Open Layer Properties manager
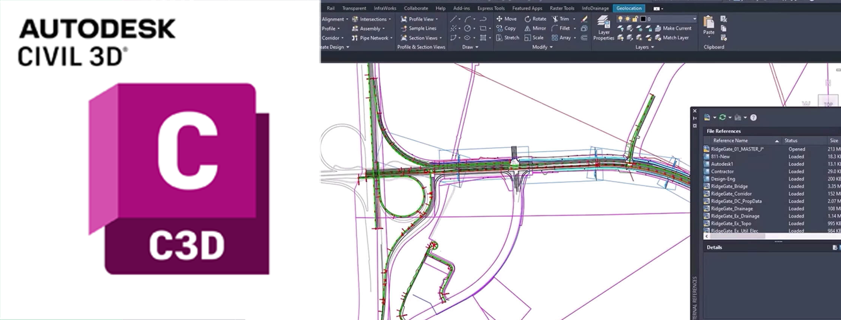Screen dimensions: 841x320 [x=604, y=28]
